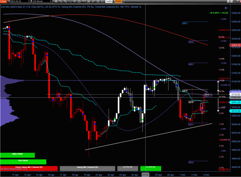Toggle the US ETH OR button
The image size is (241, 177).
(128, 168)
